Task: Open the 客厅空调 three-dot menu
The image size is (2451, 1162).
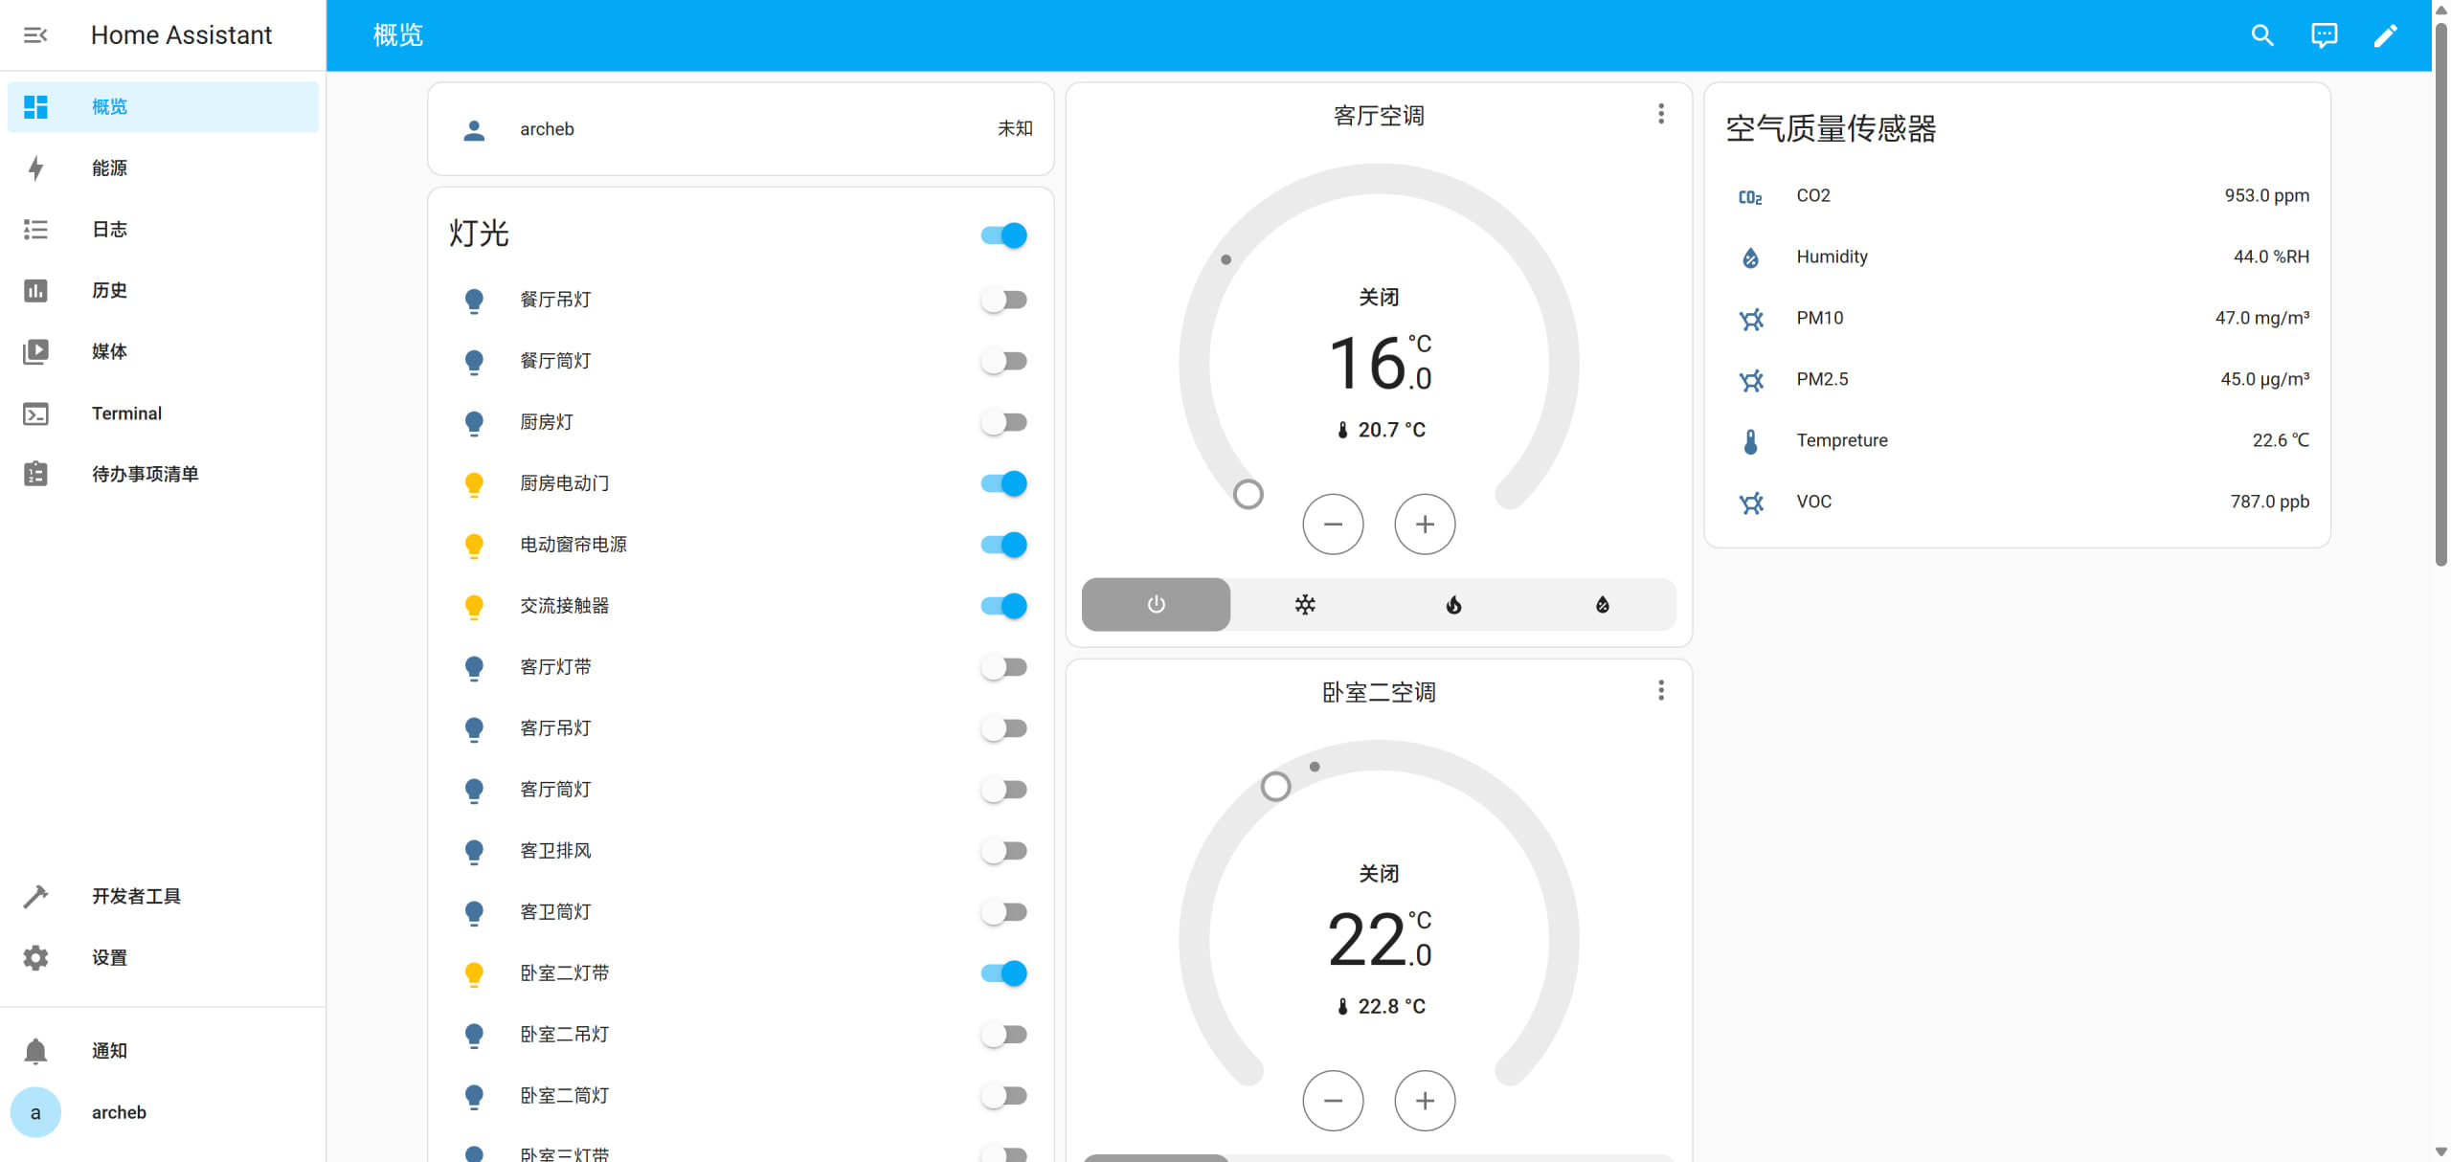Action: (x=1661, y=115)
